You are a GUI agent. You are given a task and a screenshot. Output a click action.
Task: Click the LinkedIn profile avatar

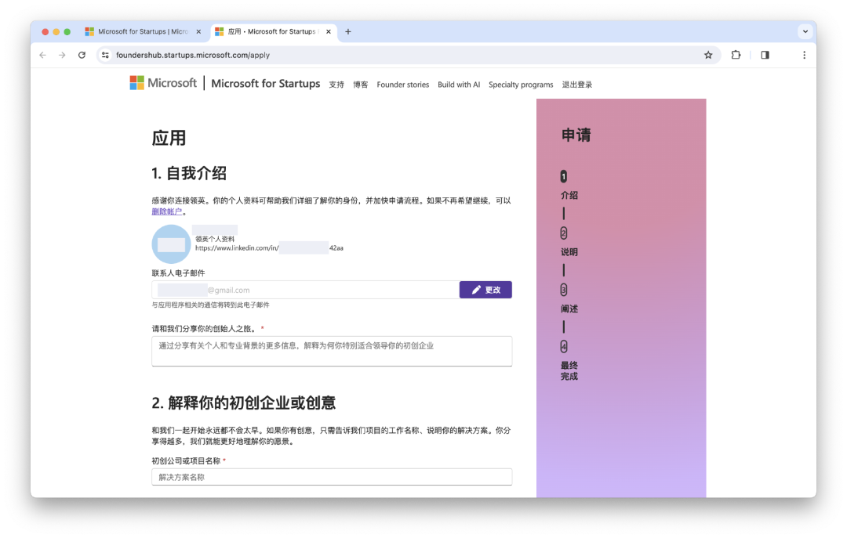pos(171,244)
